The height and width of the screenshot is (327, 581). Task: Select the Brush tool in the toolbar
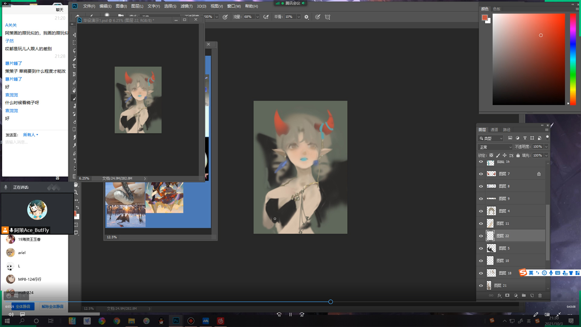[74, 98]
